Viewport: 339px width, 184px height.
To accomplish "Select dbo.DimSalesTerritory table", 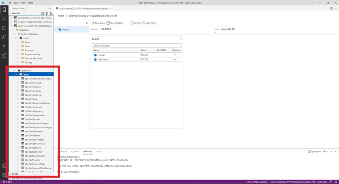I will [x=35, y=144].
